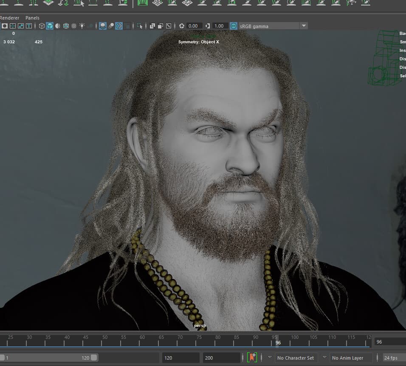The width and height of the screenshot is (406, 366).
Task: Click the bookmark add icon
Action: (x=252, y=358)
